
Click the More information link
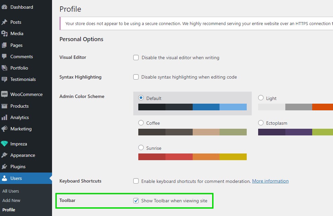tap(270, 181)
